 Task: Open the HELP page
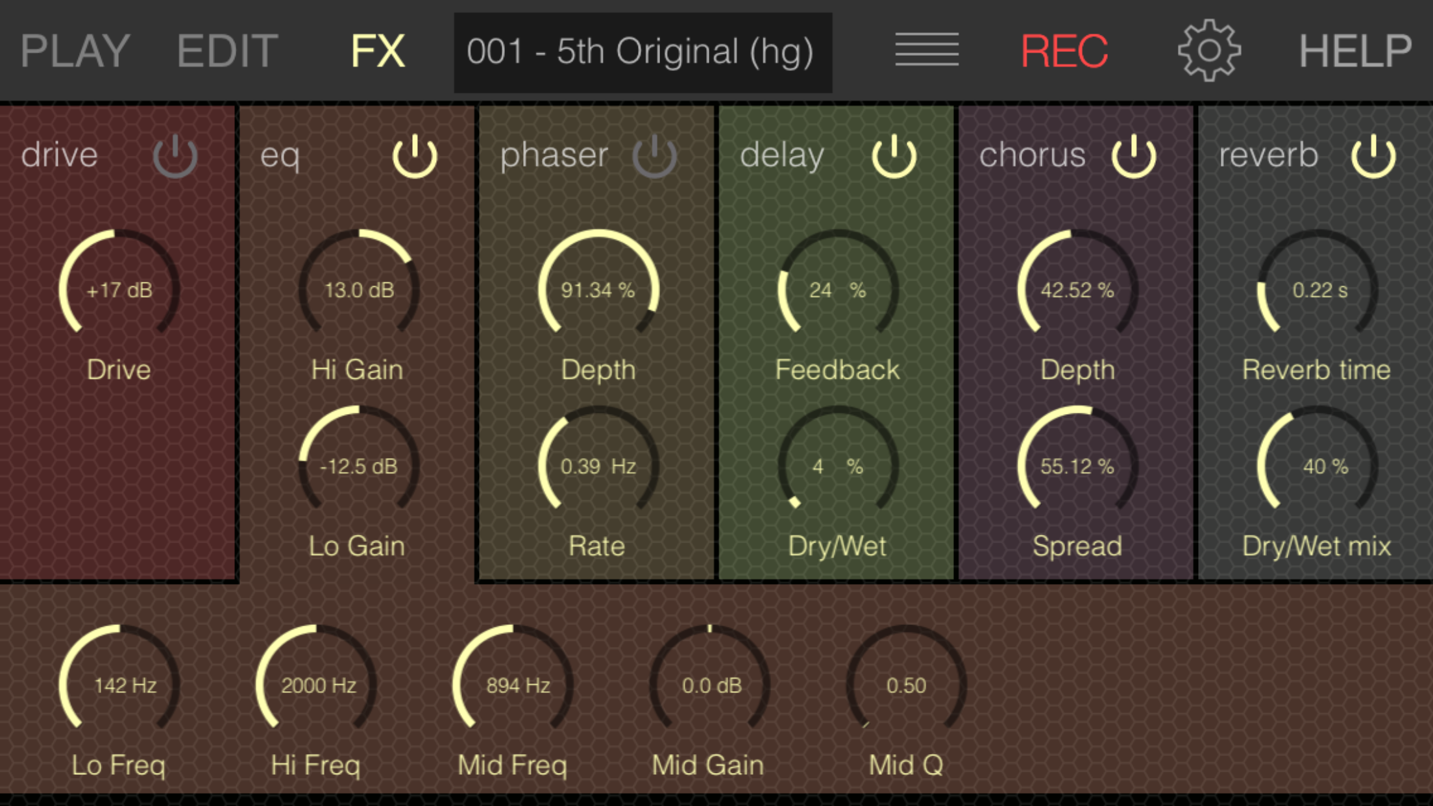click(x=1354, y=51)
